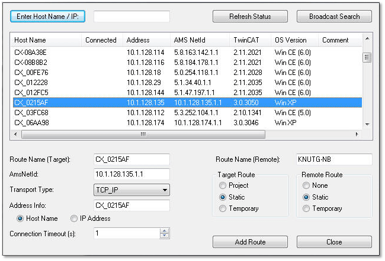
Task: Select the CX_012FC5 host row
Action: point(187,93)
